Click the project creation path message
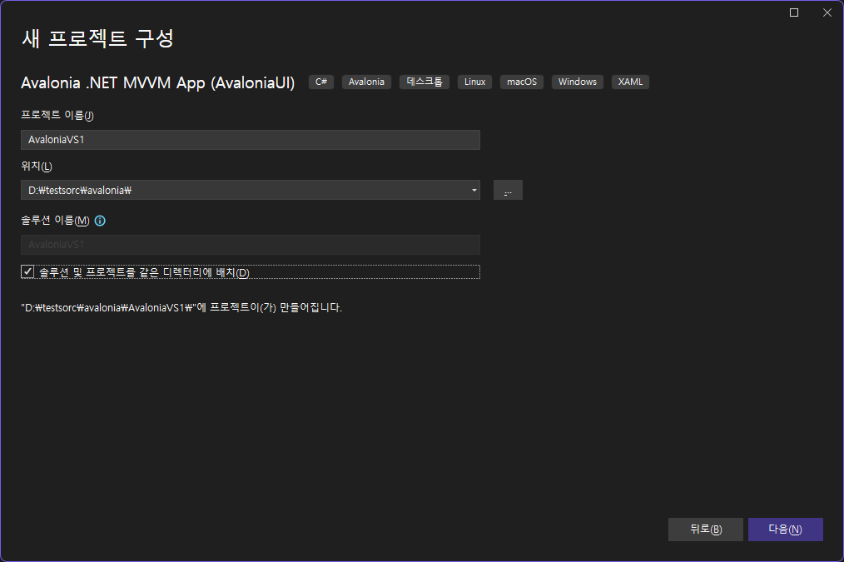The image size is (844, 562). [x=181, y=308]
